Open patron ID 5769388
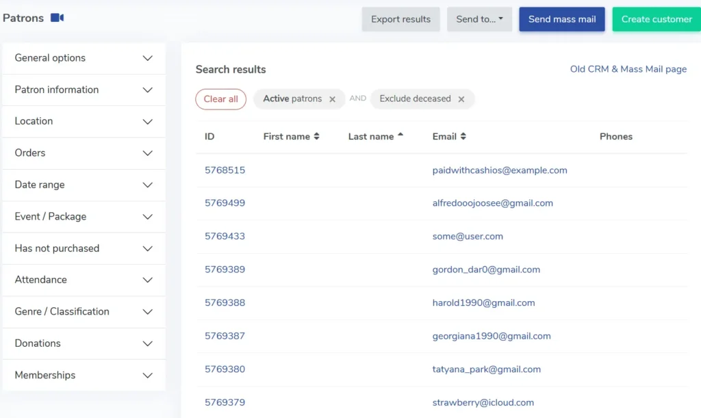701x418 pixels. click(225, 303)
